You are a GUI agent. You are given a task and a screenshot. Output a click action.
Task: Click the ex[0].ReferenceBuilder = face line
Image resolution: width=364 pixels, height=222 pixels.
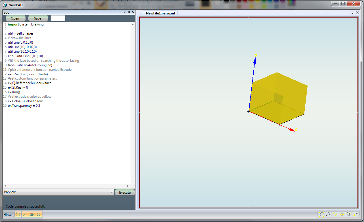point(30,83)
